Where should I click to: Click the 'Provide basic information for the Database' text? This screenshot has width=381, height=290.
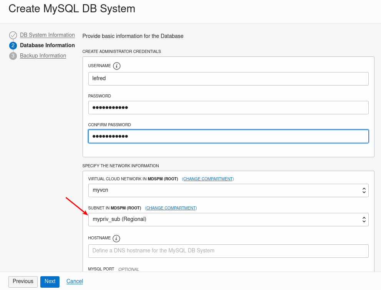click(133, 36)
